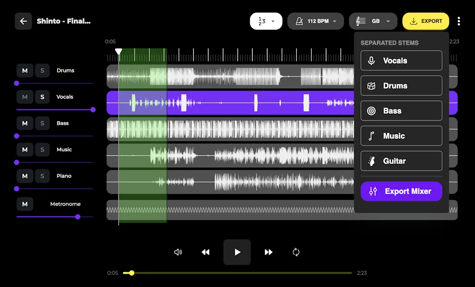Click the back arrow next to song title
Screen dimensions: 475x287
[x=23, y=21]
